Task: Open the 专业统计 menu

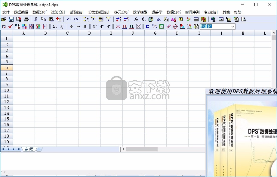Action: (x=211, y=12)
